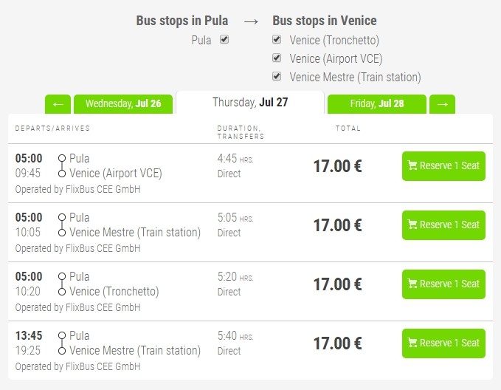Select the Thursday, Jul 27 tab
Image resolution: width=501 pixels, height=390 pixels.
250,103
